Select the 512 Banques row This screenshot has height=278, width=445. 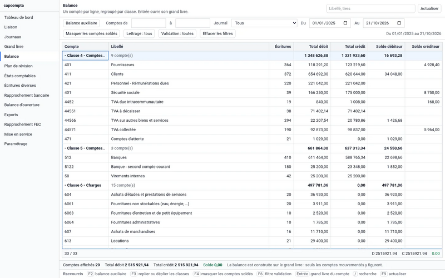(252, 157)
